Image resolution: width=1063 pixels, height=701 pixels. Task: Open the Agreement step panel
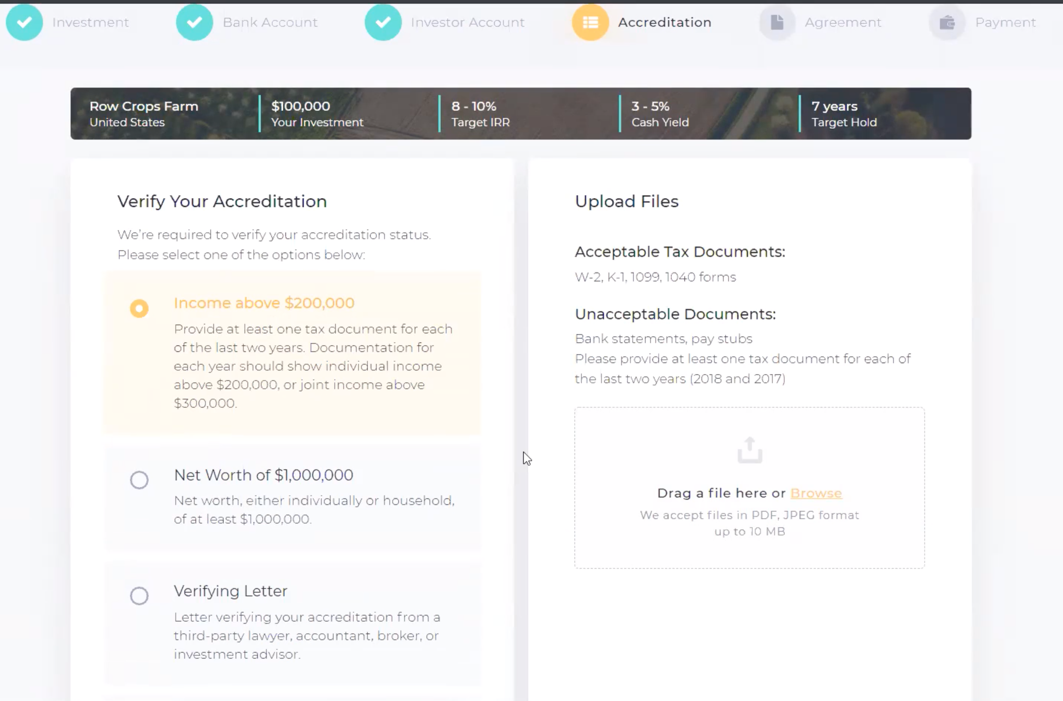pyautogui.click(x=821, y=22)
